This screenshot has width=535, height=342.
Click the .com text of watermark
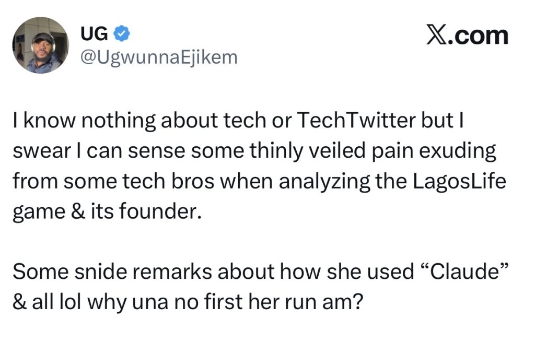(x=478, y=36)
